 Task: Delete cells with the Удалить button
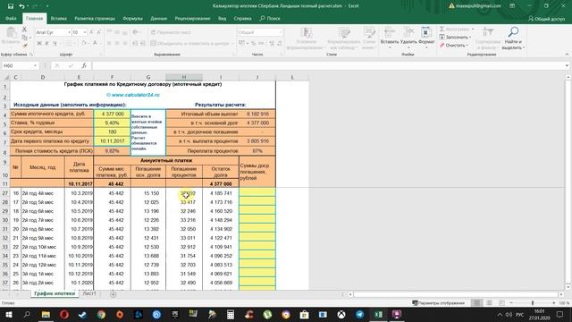408,37
